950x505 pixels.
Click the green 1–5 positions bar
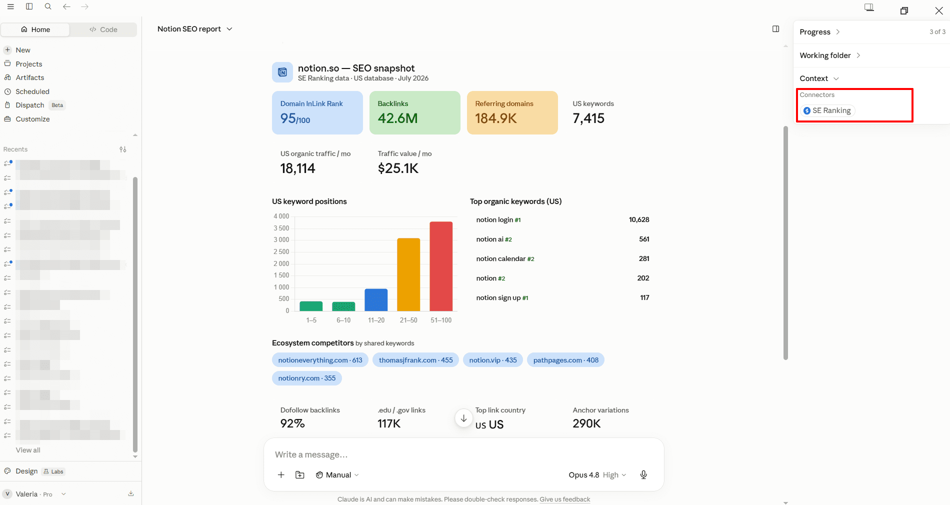(x=311, y=306)
